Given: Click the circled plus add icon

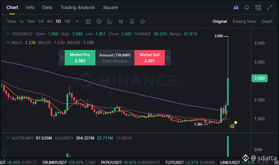Looking at the screenshot, I should pyautogui.click(x=99, y=21).
